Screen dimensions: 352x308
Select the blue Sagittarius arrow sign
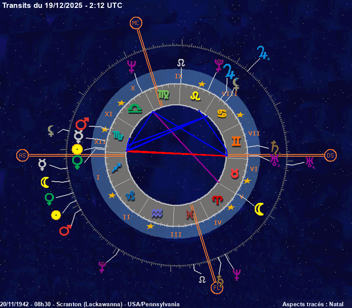tap(117, 168)
